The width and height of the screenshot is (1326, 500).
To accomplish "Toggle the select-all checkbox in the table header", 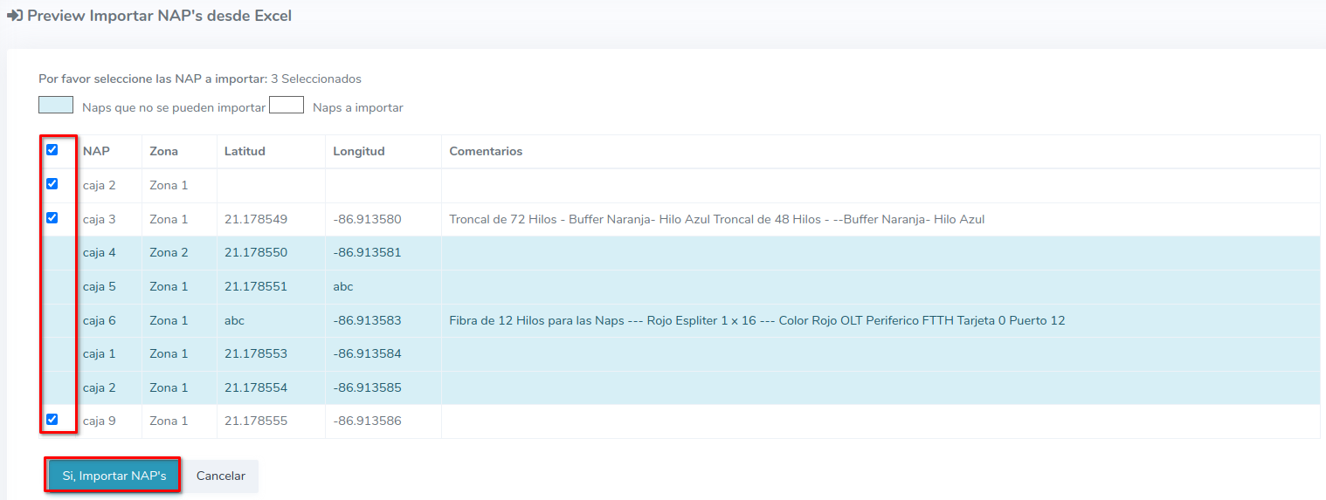I will point(52,150).
